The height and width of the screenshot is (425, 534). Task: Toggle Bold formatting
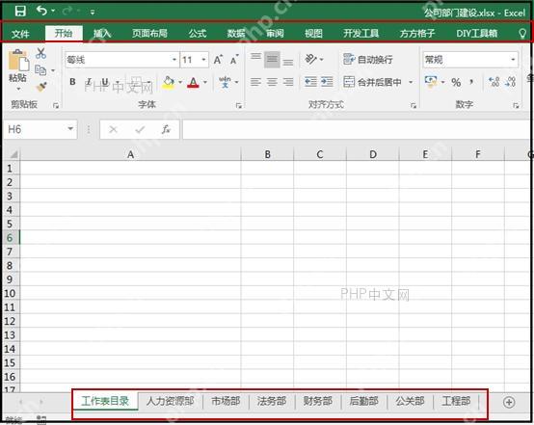point(72,82)
